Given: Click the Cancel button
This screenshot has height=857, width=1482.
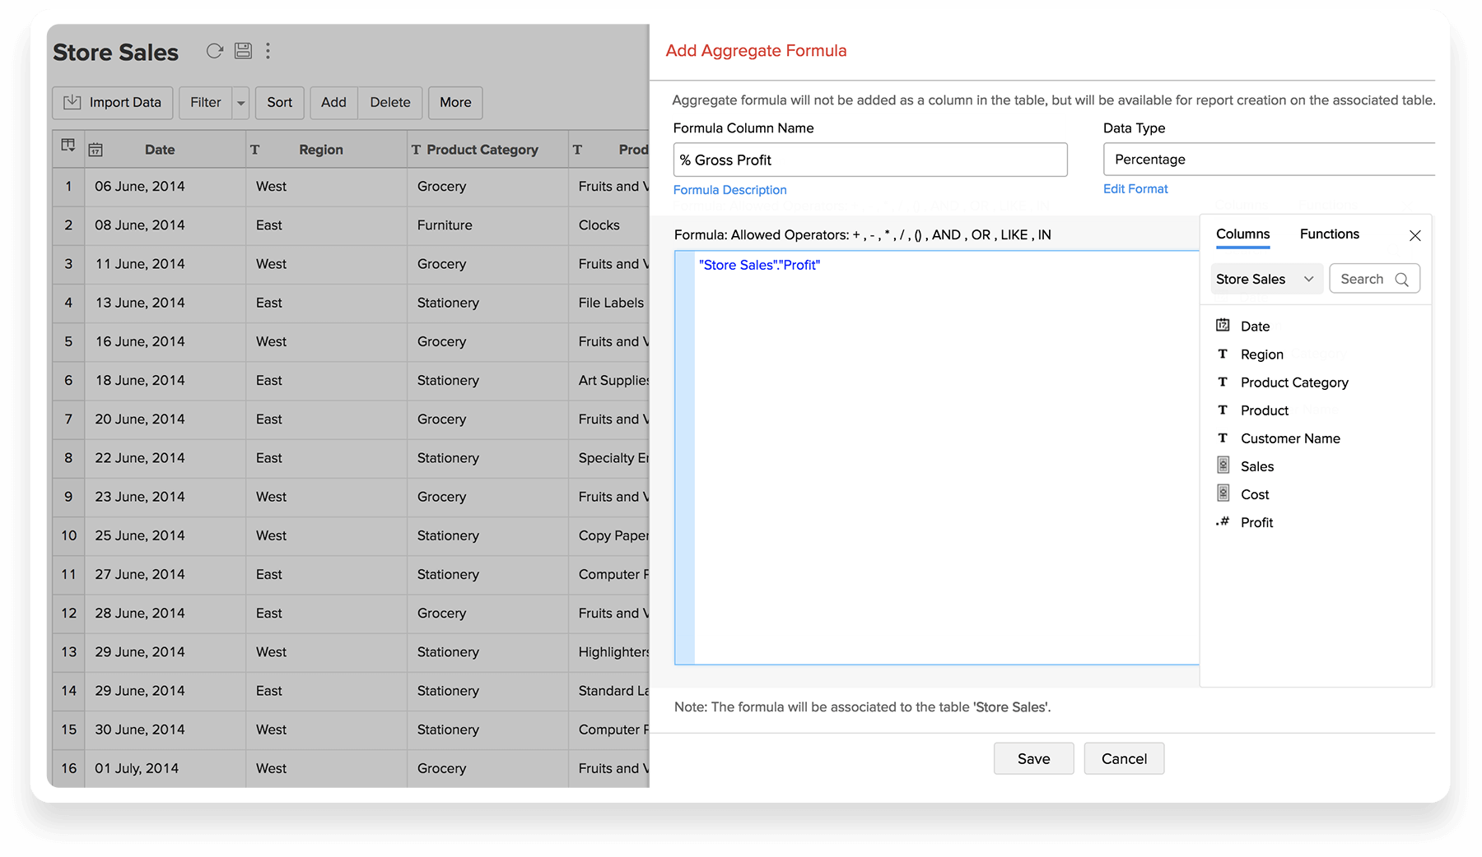Looking at the screenshot, I should tap(1123, 758).
